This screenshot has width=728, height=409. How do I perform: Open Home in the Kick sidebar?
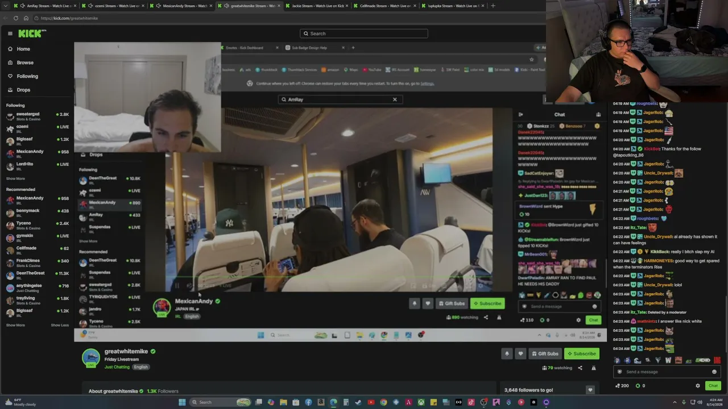point(23,49)
